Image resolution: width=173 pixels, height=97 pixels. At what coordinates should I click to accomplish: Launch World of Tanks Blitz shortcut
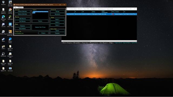10,3
